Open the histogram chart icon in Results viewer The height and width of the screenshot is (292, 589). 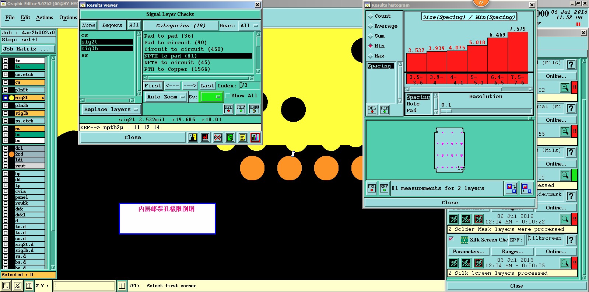(x=255, y=138)
